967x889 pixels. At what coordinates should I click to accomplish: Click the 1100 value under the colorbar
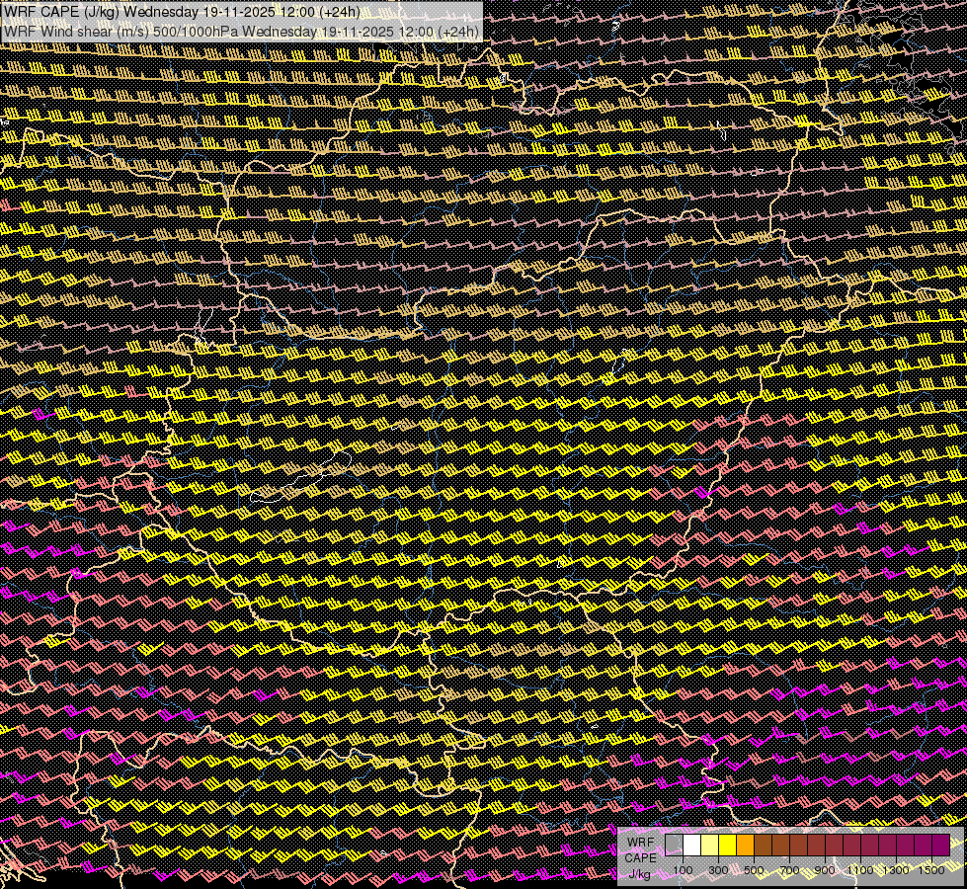click(860, 870)
